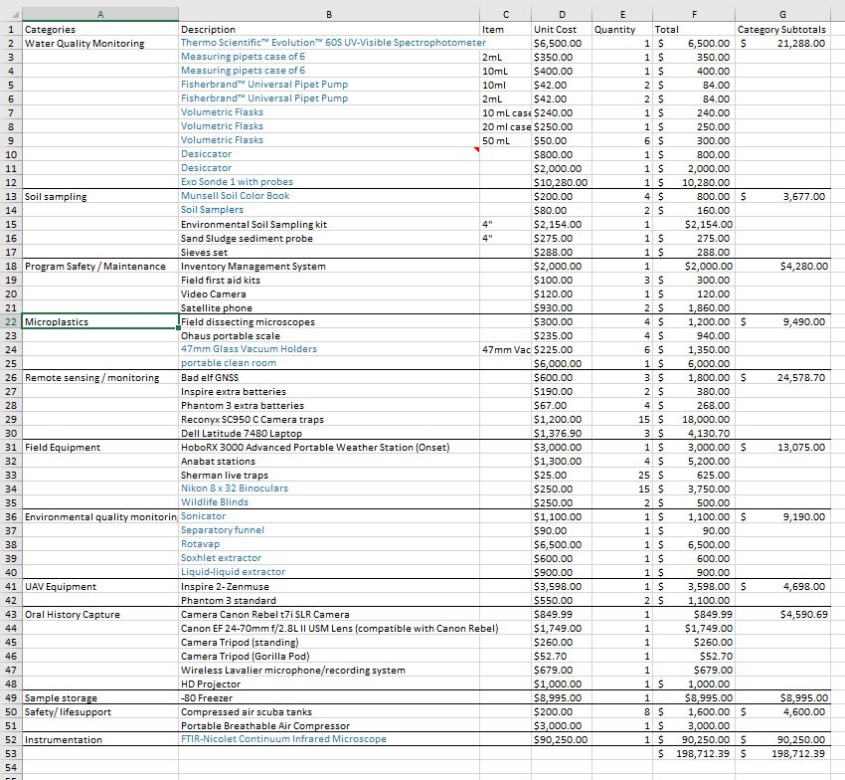Open 47mm Glass Vacuum Holders link
Image resolution: width=845 pixels, height=780 pixels.
[249, 349]
